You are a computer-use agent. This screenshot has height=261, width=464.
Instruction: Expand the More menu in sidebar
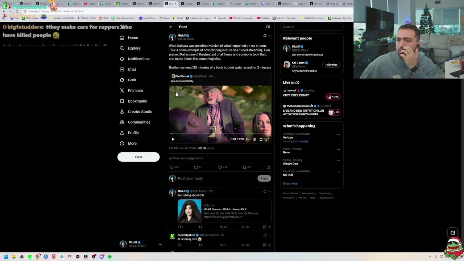pyautogui.click(x=128, y=143)
